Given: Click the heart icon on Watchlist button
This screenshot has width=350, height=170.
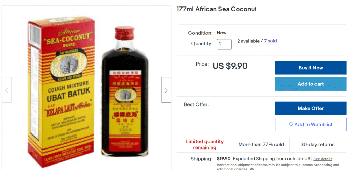Looking at the screenshot, I should tap(291, 125).
